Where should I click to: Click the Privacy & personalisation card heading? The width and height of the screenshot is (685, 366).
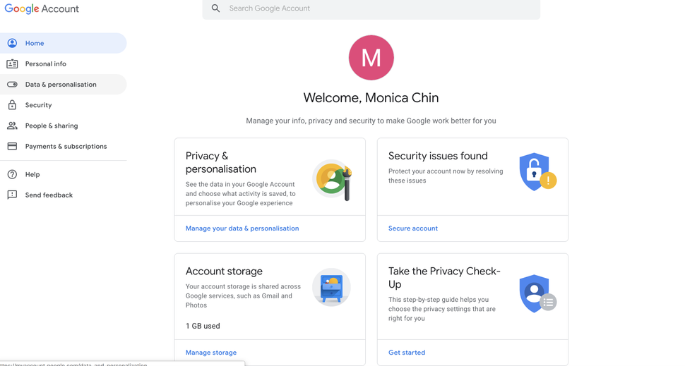click(220, 162)
